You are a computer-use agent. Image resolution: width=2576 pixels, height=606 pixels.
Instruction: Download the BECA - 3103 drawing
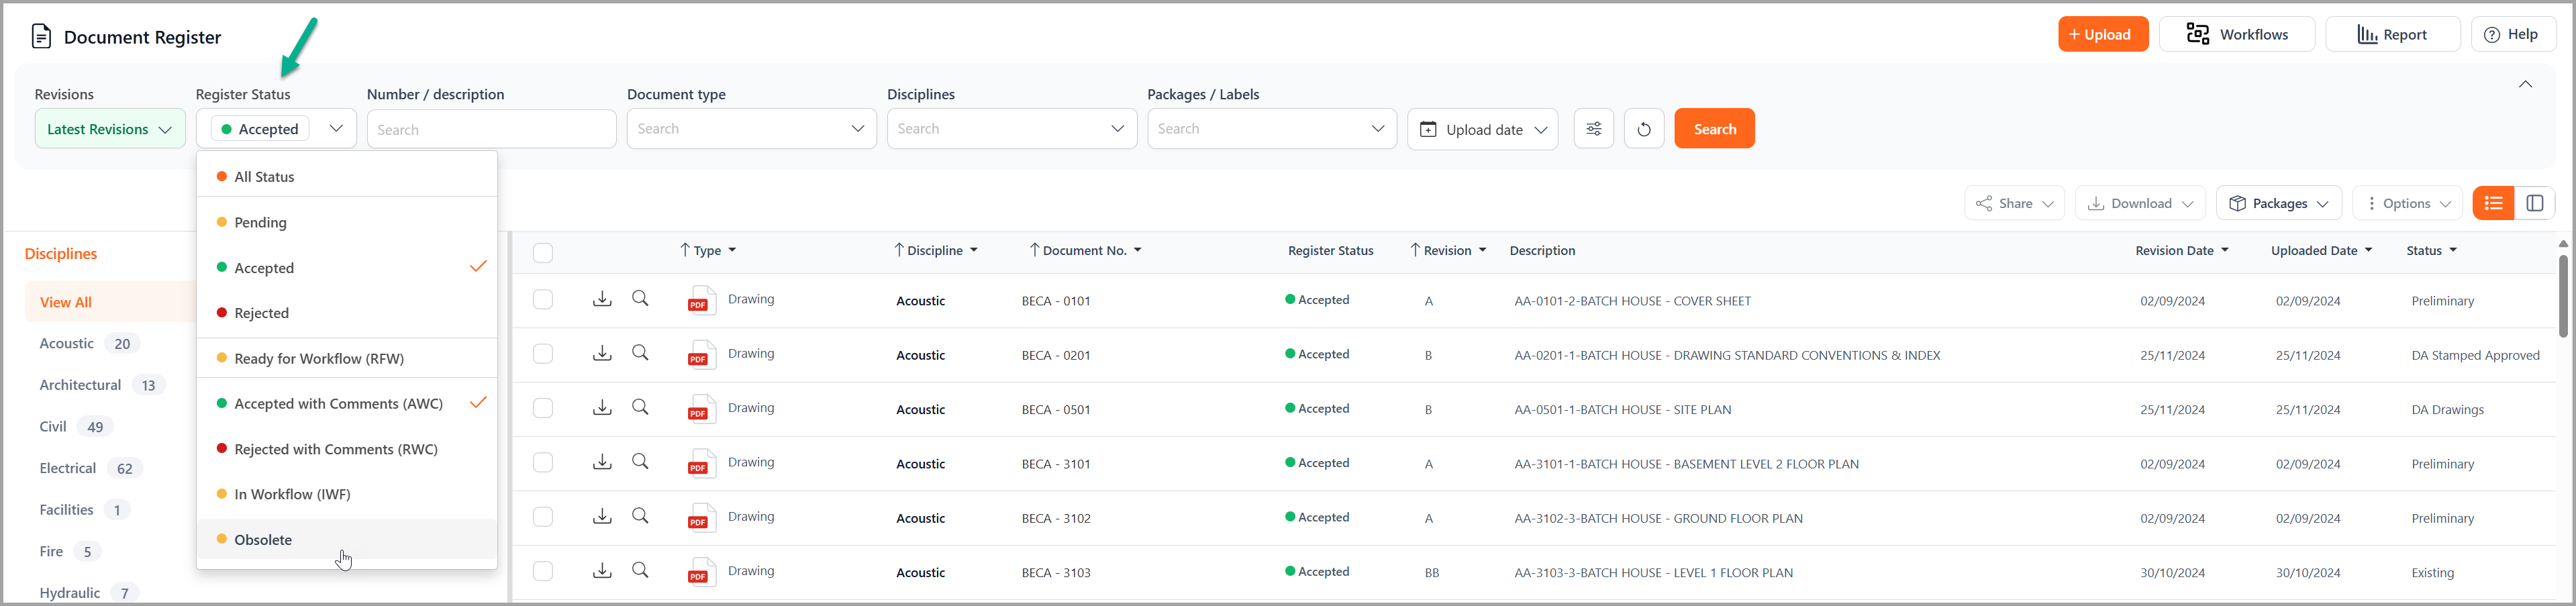click(x=602, y=570)
